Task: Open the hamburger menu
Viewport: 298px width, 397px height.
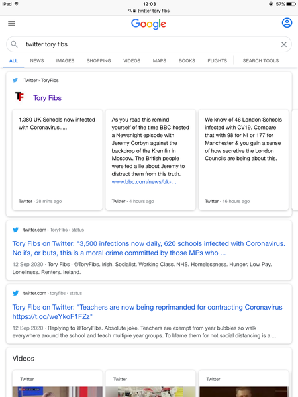Action: coord(12,24)
